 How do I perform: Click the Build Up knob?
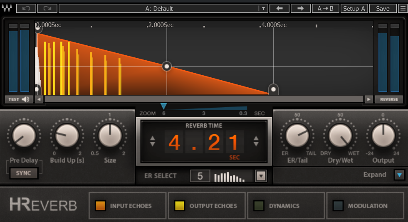coord(67,136)
